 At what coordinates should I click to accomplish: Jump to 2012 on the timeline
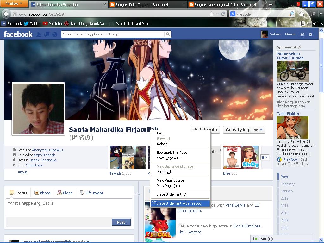click(284, 198)
